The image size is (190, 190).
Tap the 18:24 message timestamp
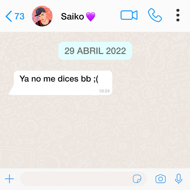(104, 91)
